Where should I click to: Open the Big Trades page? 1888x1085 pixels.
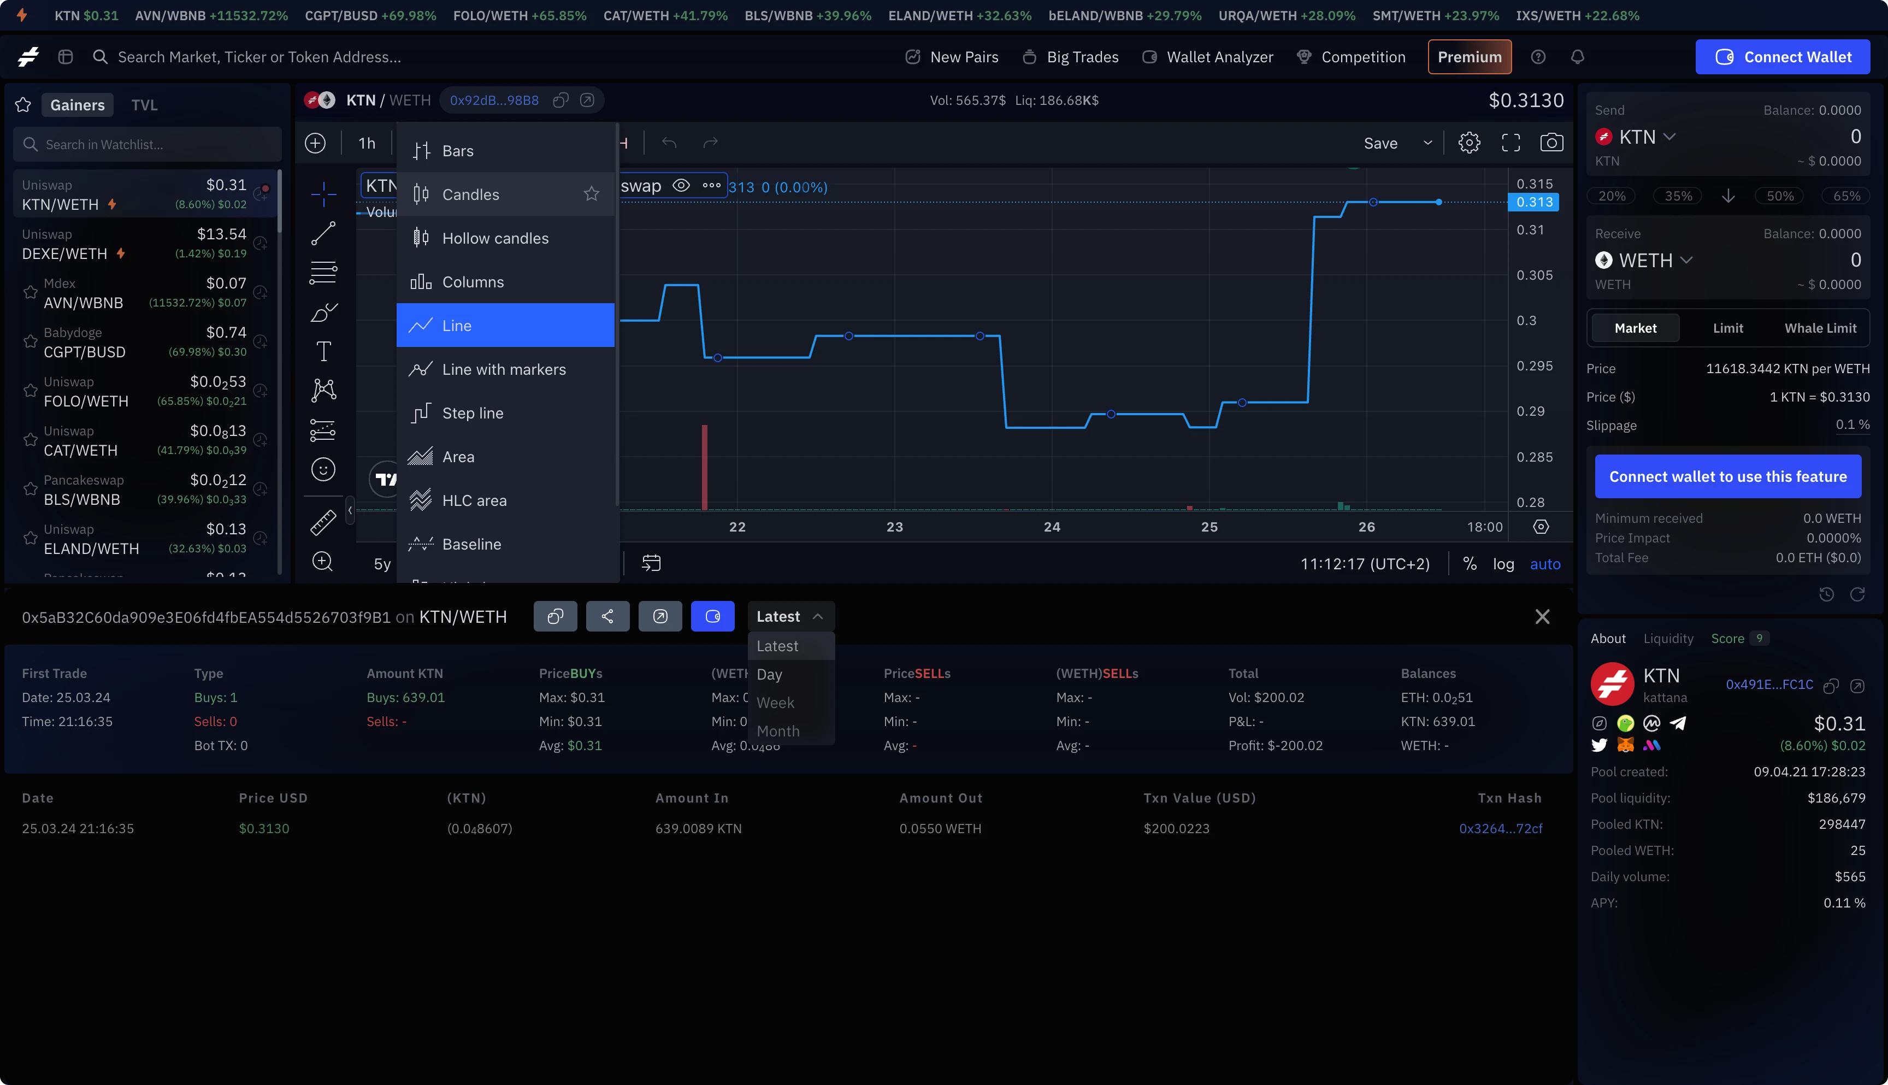[1071, 57]
